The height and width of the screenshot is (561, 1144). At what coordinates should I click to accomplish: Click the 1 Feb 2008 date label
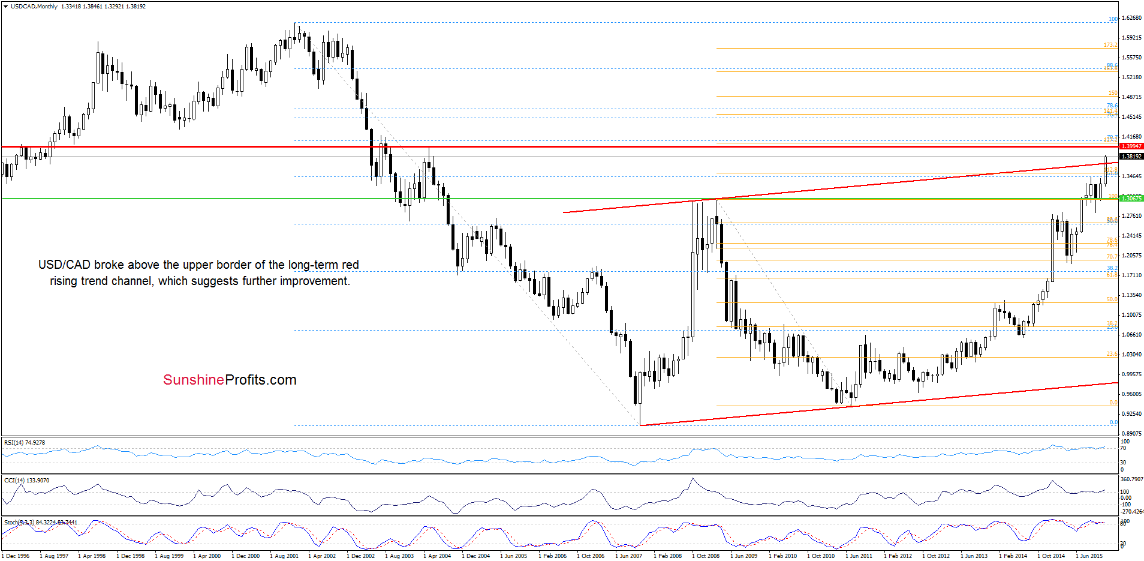(x=667, y=556)
